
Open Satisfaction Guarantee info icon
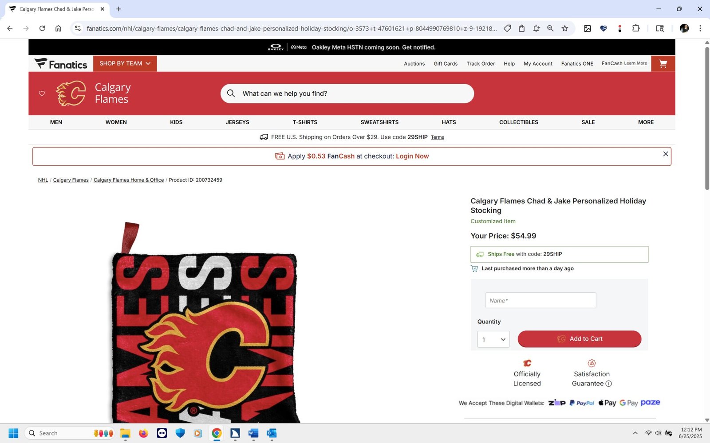[x=609, y=384]
